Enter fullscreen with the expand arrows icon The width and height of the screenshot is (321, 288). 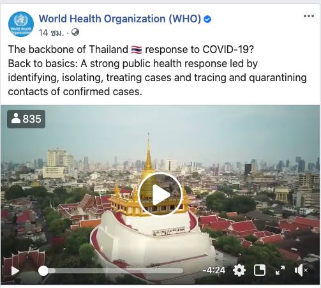point(280,270)
